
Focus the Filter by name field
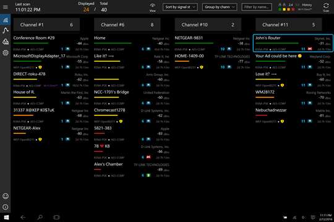pyautogui.click(x=257, y=7)
